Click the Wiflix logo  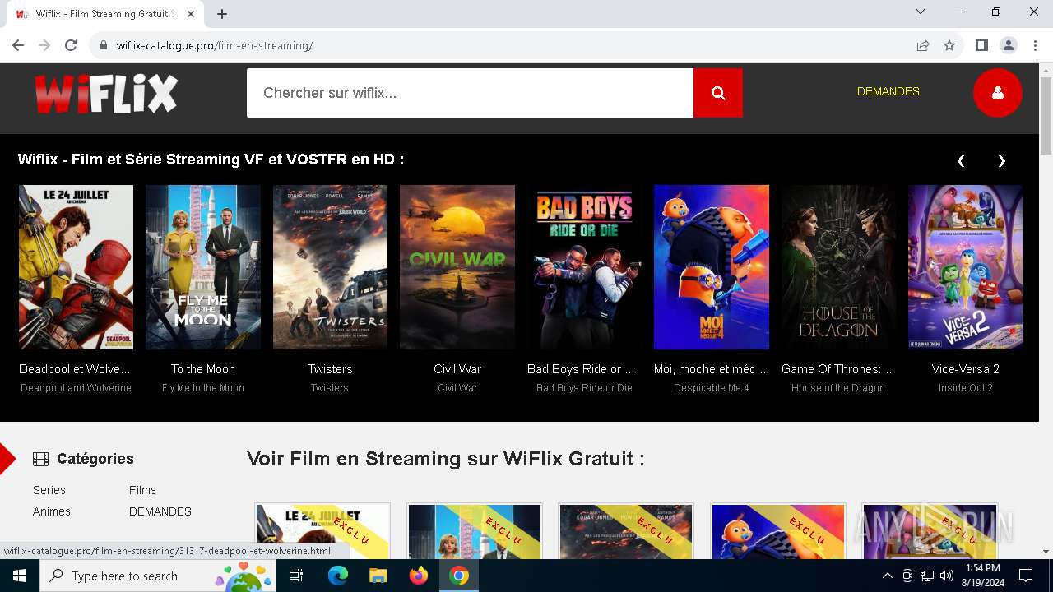(x=106, y=94)
